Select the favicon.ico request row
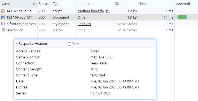Image resolution: width=198 pixels, height=101 pixels. 87,30
